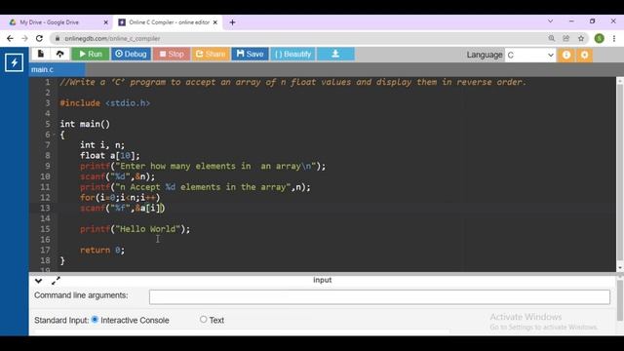This screenshot has height=351, width=624.
Task: Click the share page icon in address bar
Action: pos(565,39)
